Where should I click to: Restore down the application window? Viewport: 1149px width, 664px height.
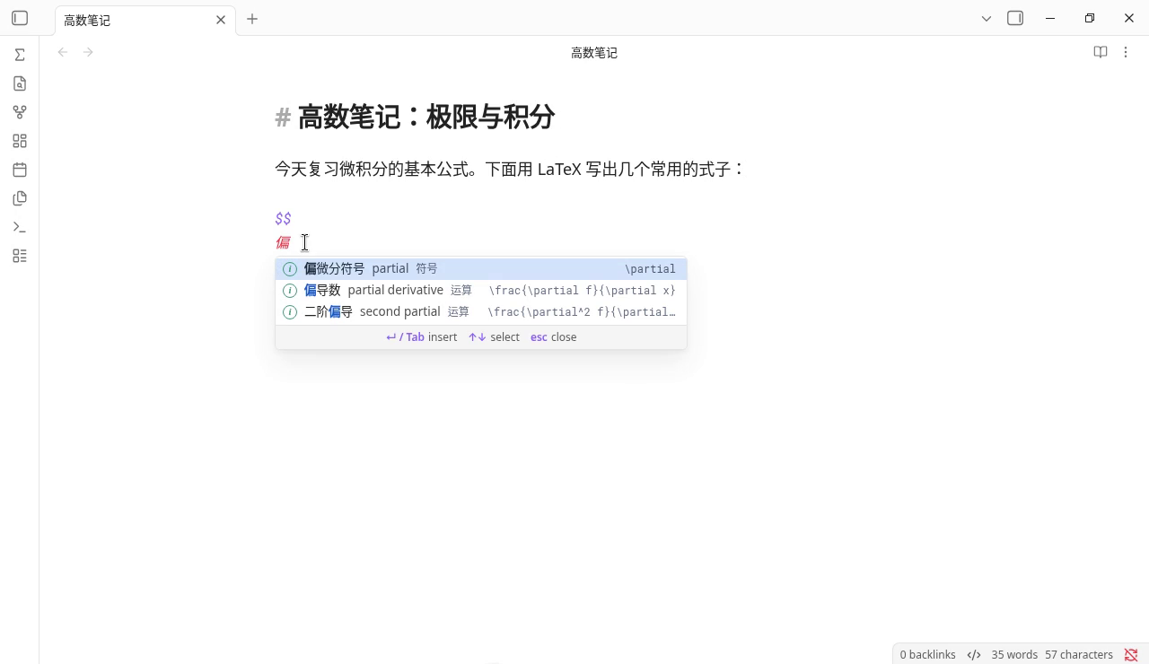(1090, 18)
